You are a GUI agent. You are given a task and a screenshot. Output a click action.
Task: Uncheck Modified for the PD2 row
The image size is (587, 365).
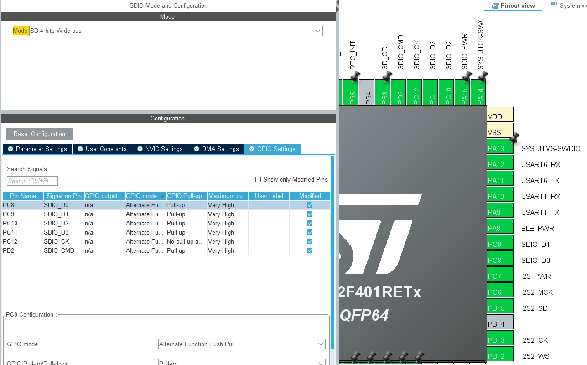pos(309,250)
